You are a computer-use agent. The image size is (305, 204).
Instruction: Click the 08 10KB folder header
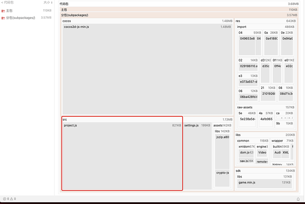[x=286, y=88]
